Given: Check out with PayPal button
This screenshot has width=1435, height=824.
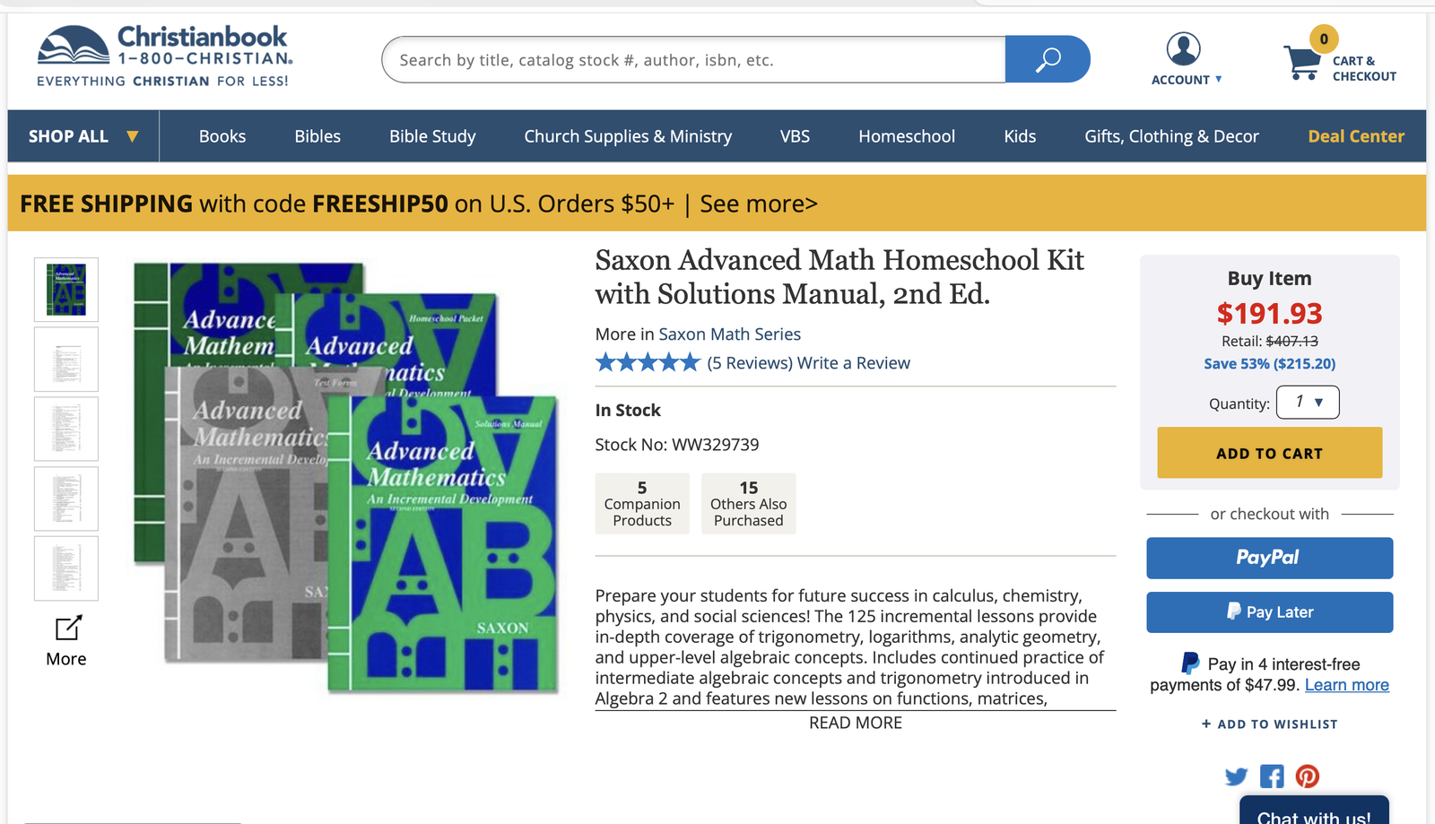Looking at the screenshot, I should tap(1269, 558).
